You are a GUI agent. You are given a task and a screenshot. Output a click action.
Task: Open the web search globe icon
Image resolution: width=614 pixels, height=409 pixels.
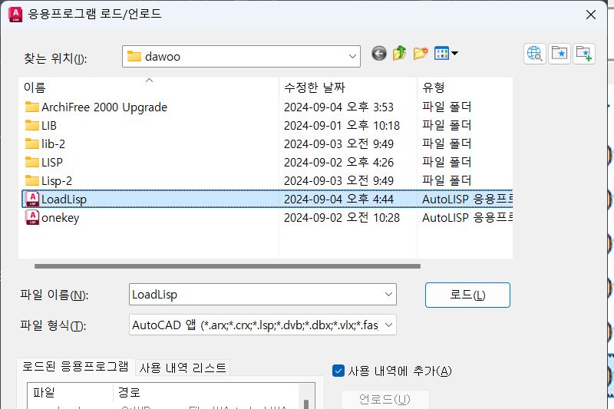(534, 54)
